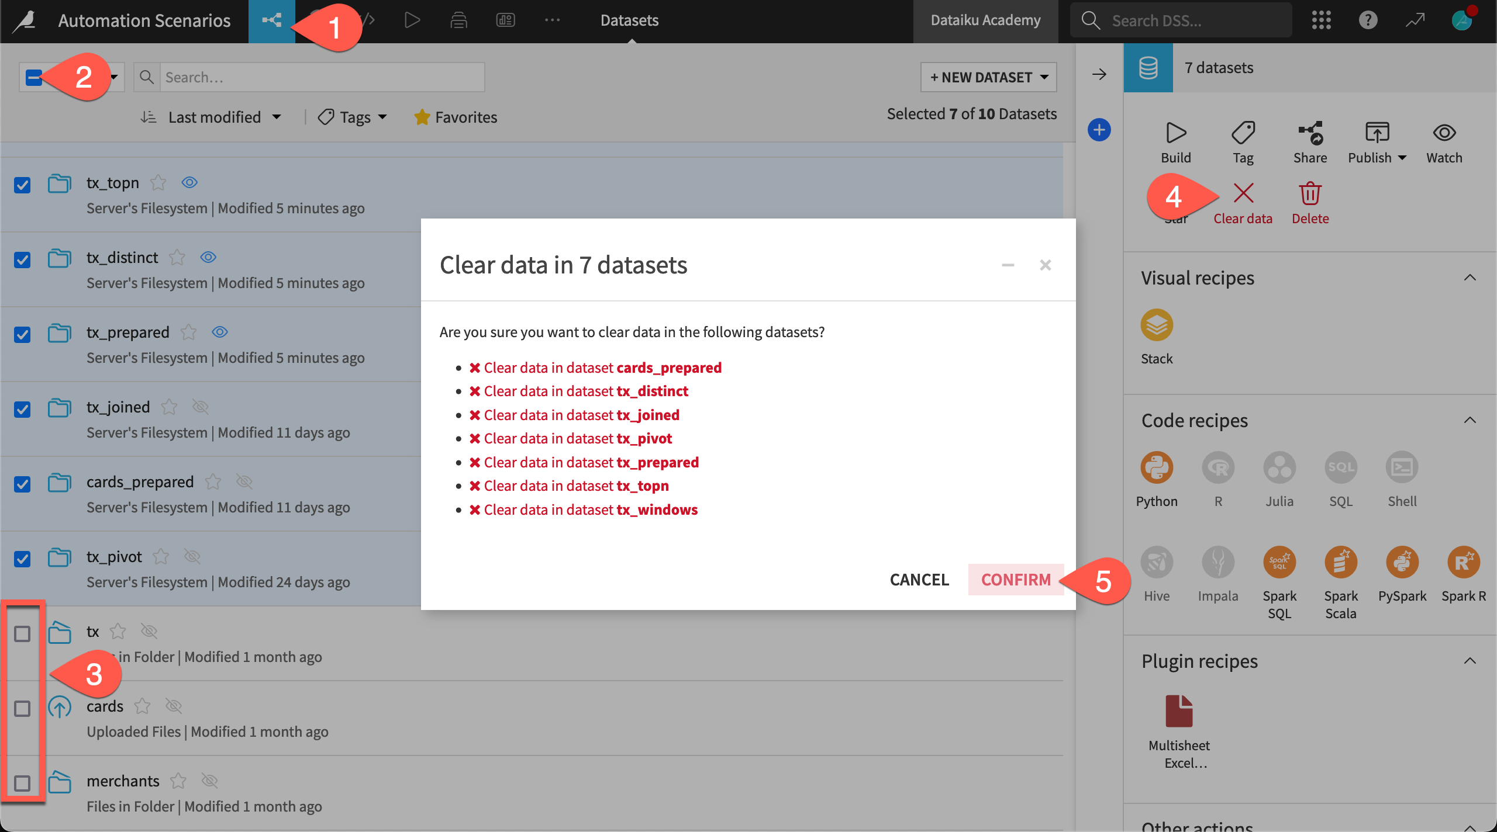Uncheck the tx_joined dataset checkbox
1497x832 pixels.
pyautogui.click(x=22, y=410)
